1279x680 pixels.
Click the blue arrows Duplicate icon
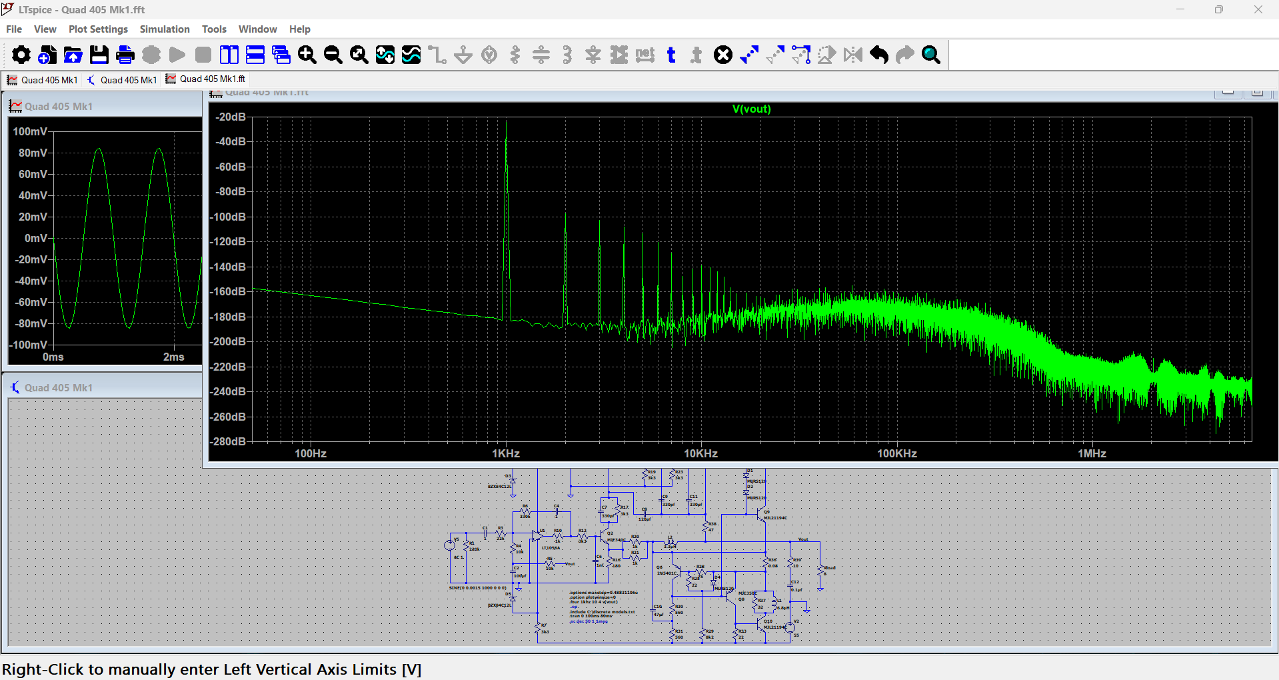749,55
